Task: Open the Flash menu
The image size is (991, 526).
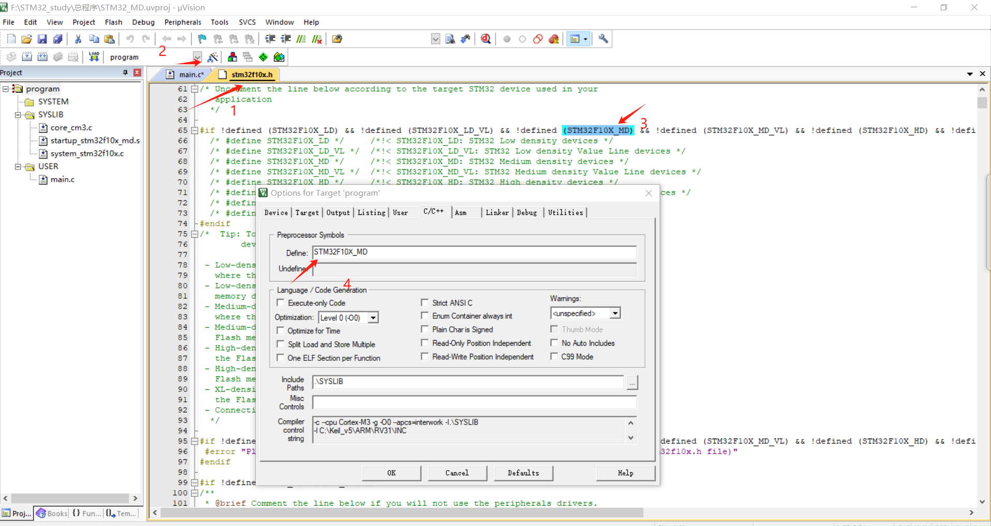Action: click(x=113, y=22)
